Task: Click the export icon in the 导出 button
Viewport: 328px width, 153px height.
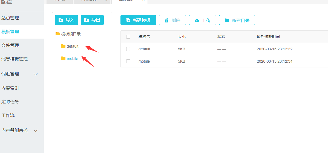Action: point(87,20)
